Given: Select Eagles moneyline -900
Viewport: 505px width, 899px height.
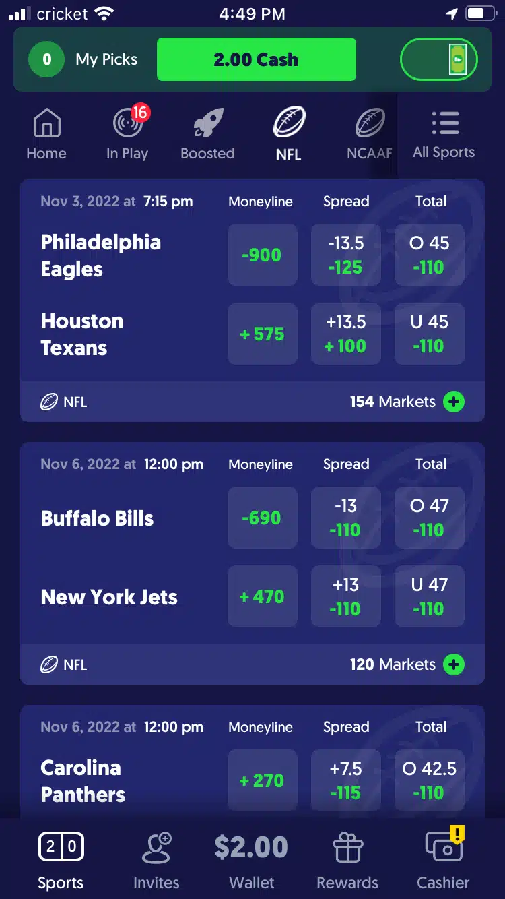Looking at the screenshot, I should [x=263, y=255].
